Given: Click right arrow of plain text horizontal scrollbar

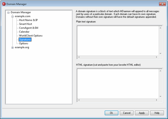Looking at the screenshot, I should (x=156, y=57).
